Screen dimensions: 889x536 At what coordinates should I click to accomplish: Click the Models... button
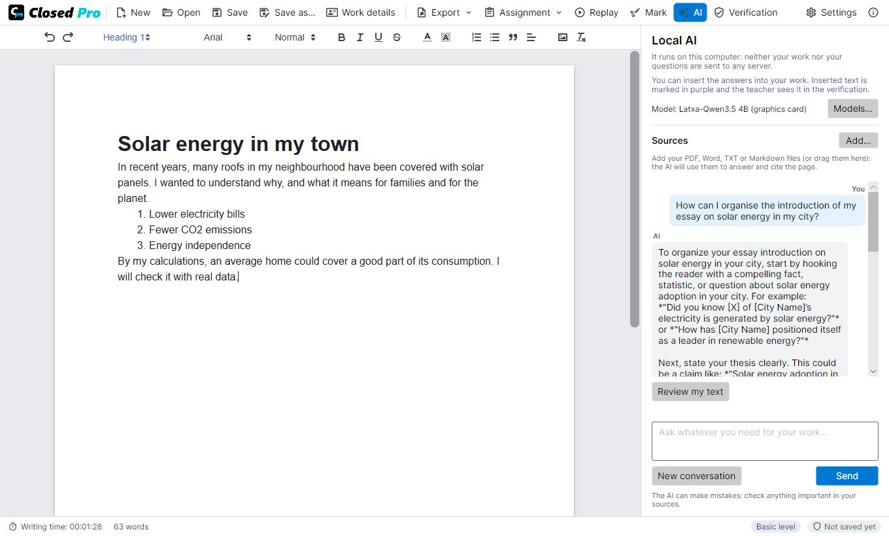(x=852, y=109)
